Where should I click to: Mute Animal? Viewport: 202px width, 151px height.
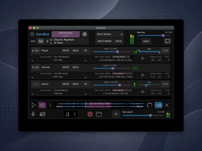pyautogui.click(x=66, y=67)
